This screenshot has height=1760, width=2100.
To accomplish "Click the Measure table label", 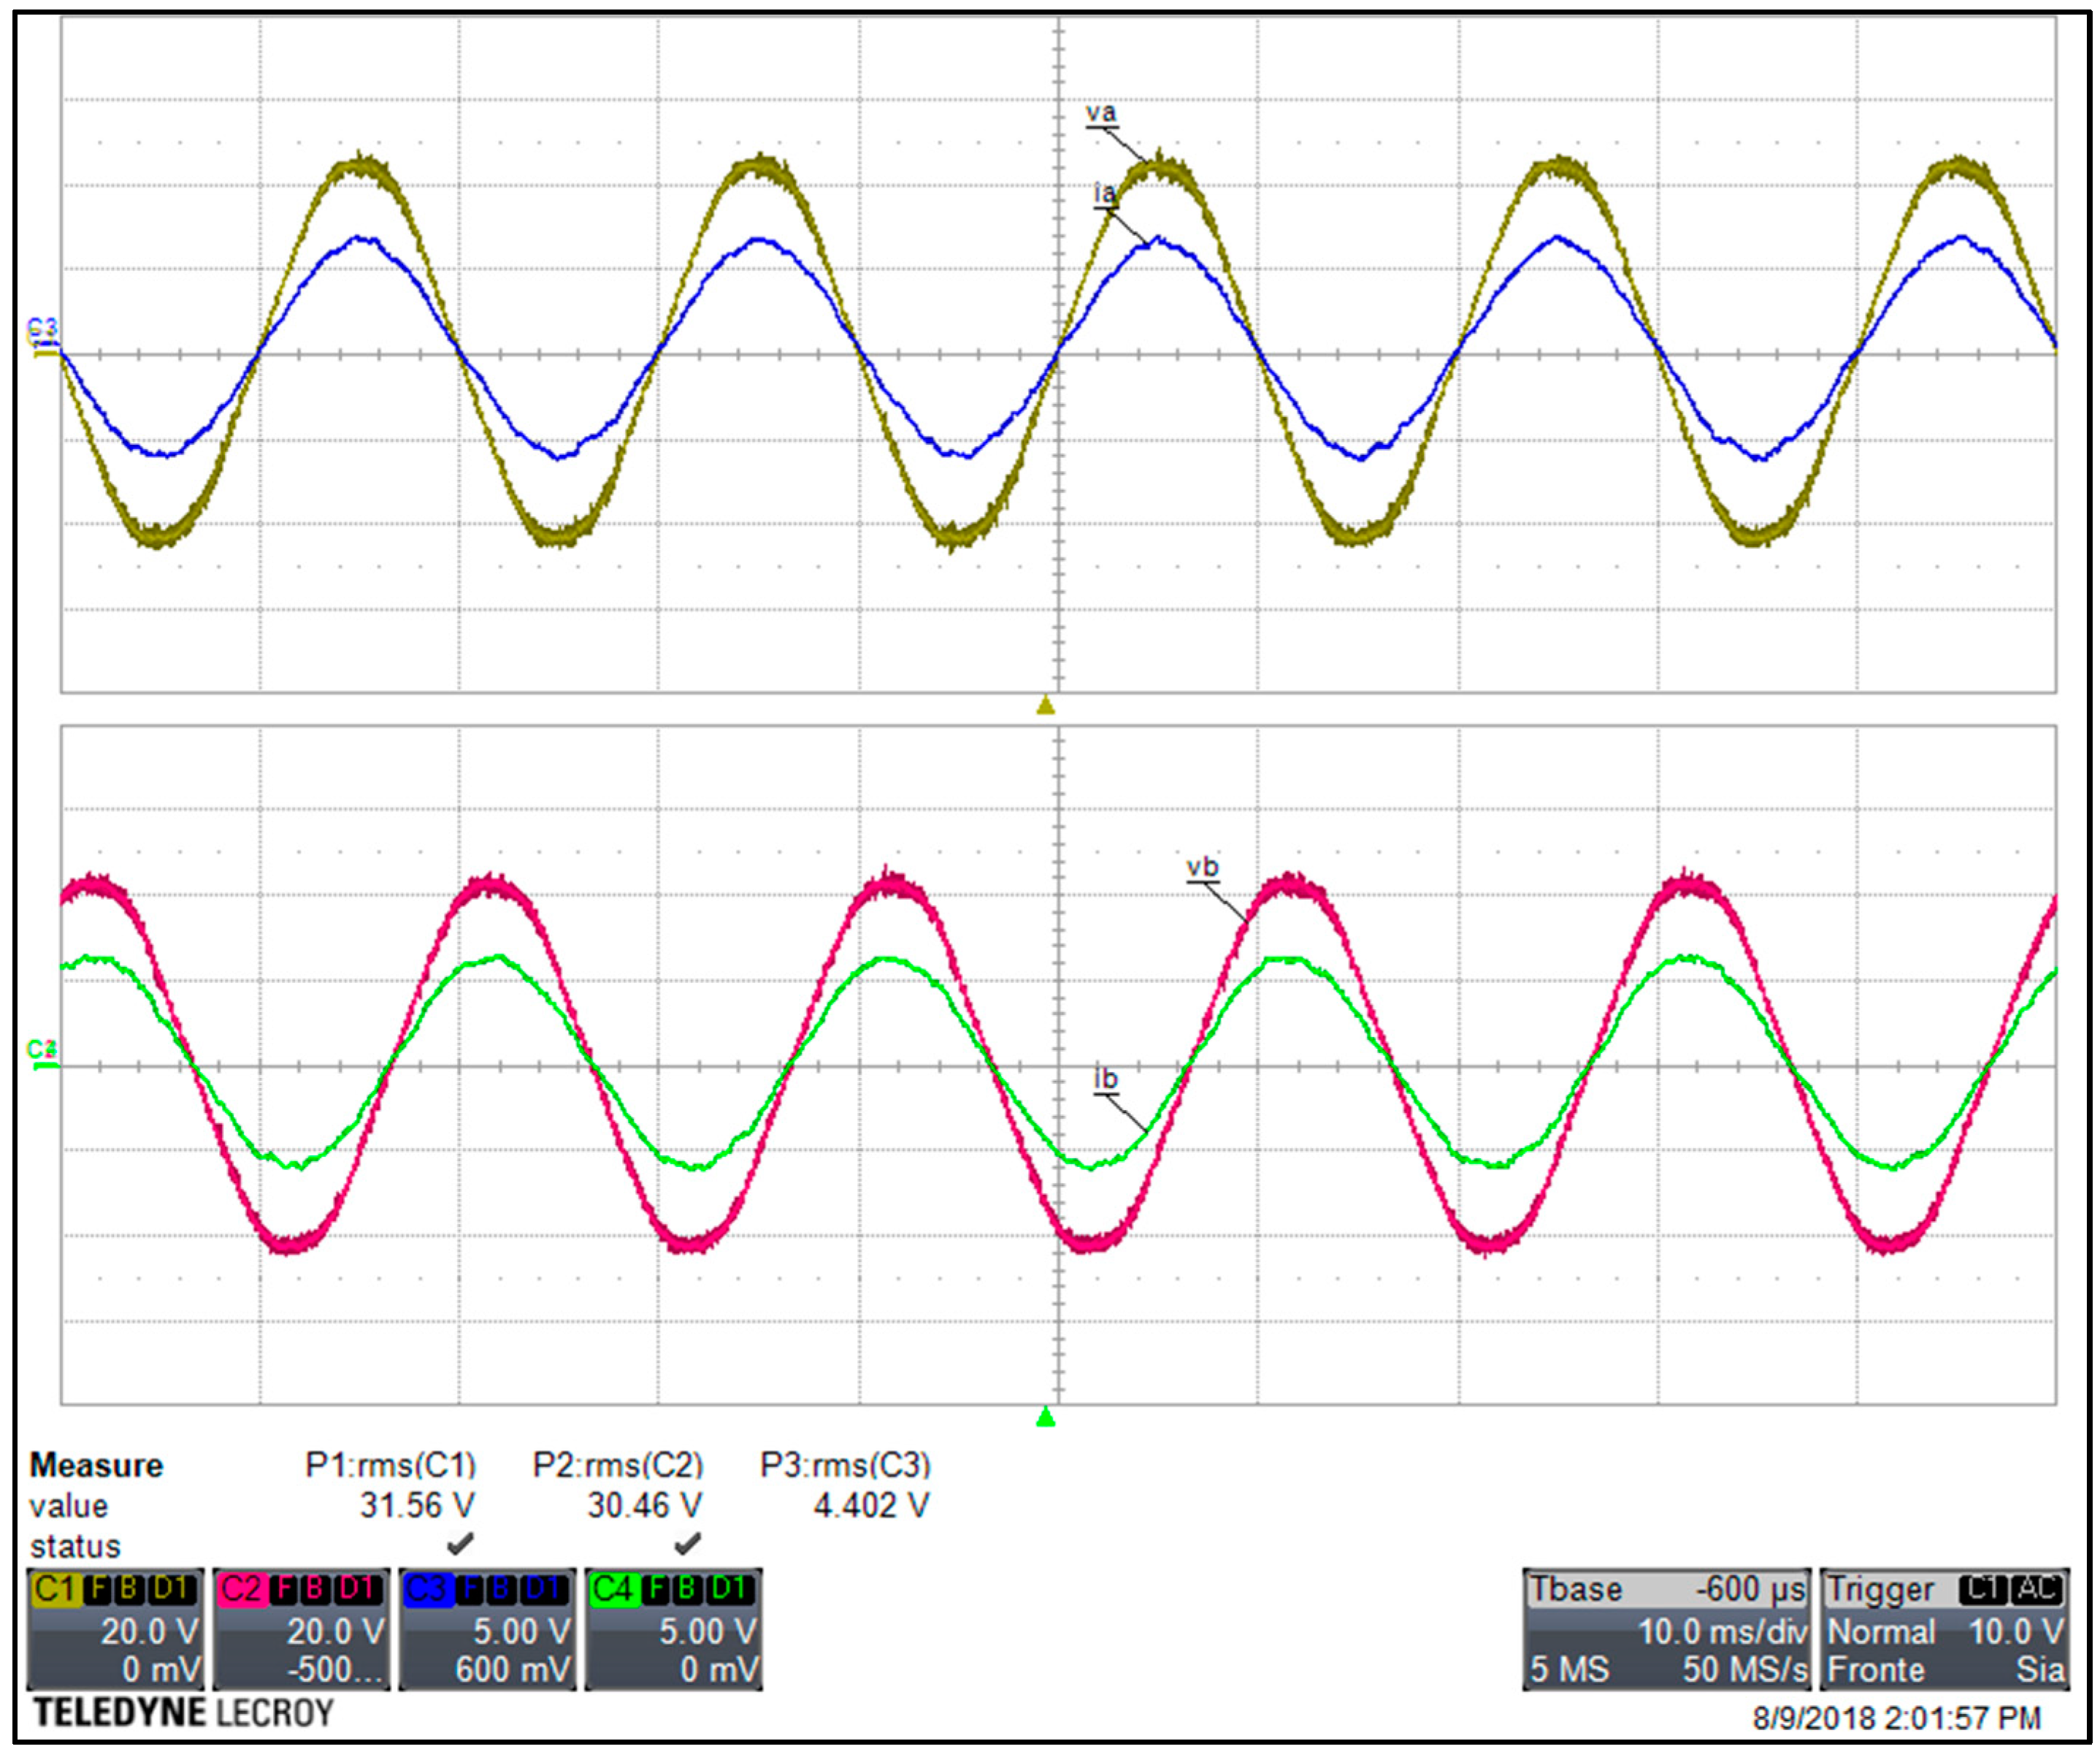I will tap(96, 1465).
